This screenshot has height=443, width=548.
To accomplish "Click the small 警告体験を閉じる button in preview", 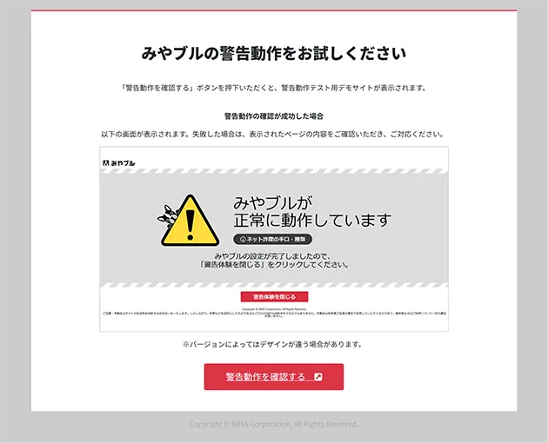I will pyautogui.click(x=274, y=297).
